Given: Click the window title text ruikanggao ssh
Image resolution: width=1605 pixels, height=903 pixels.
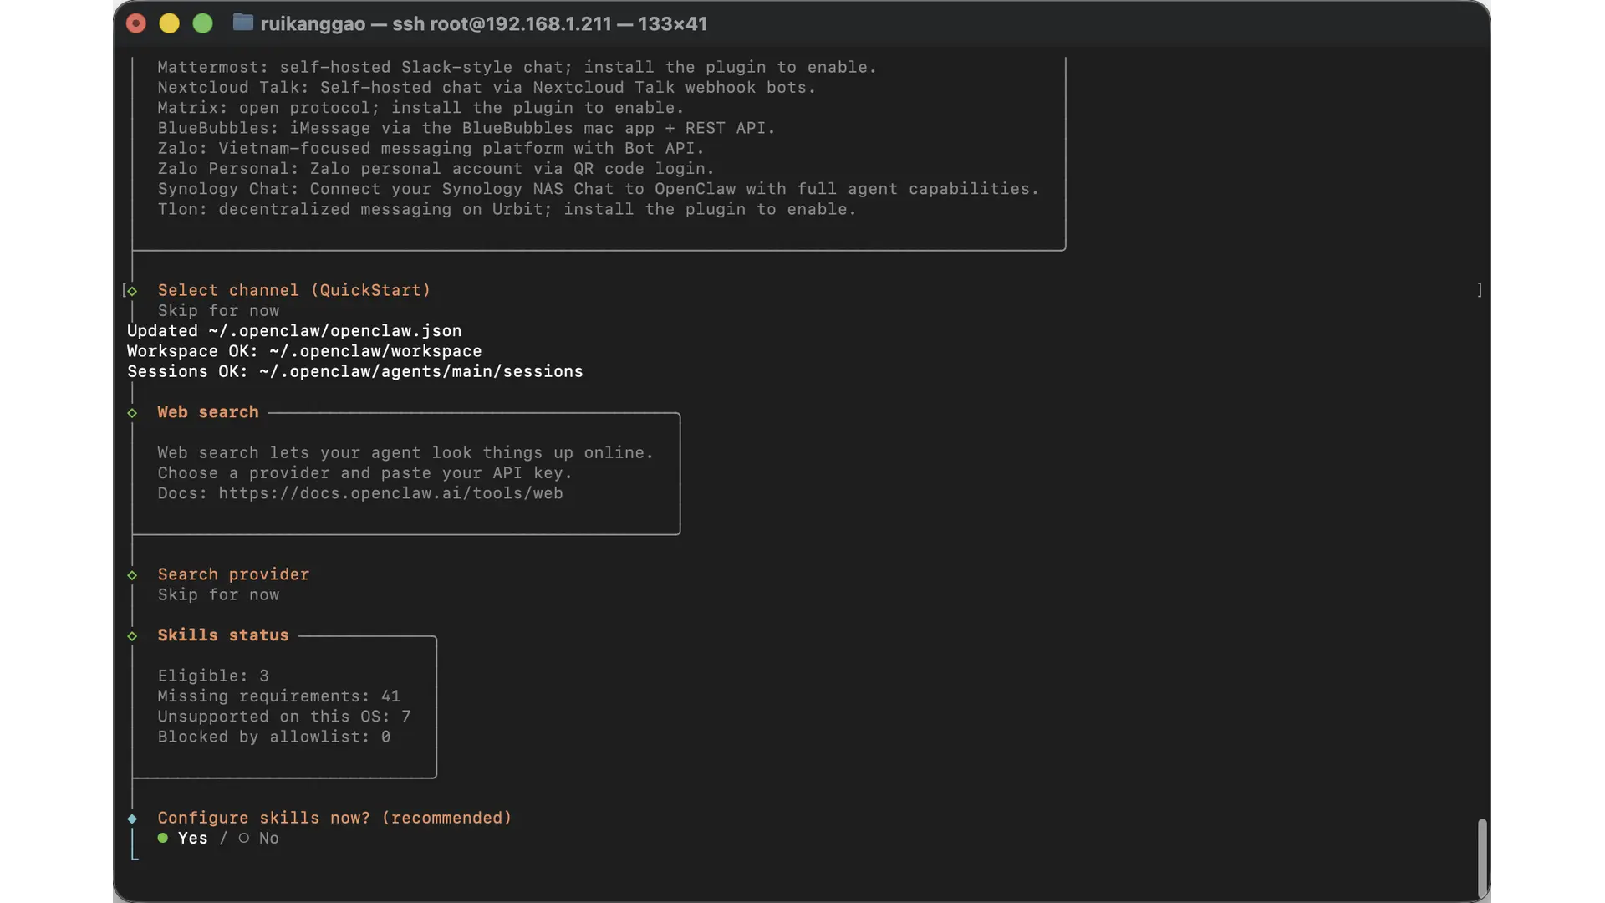Looking at the screenshot, I should [x=483, y=23].
